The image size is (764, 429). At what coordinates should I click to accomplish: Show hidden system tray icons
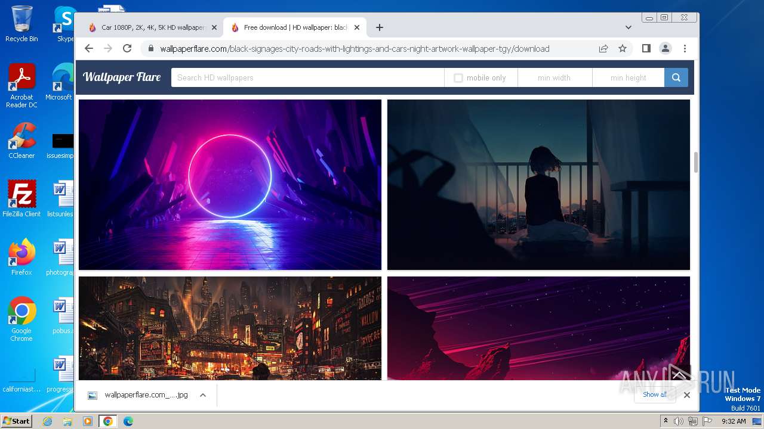666,421
